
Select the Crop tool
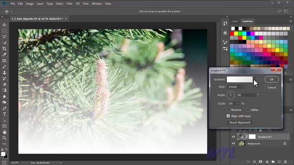click(4, 49)
